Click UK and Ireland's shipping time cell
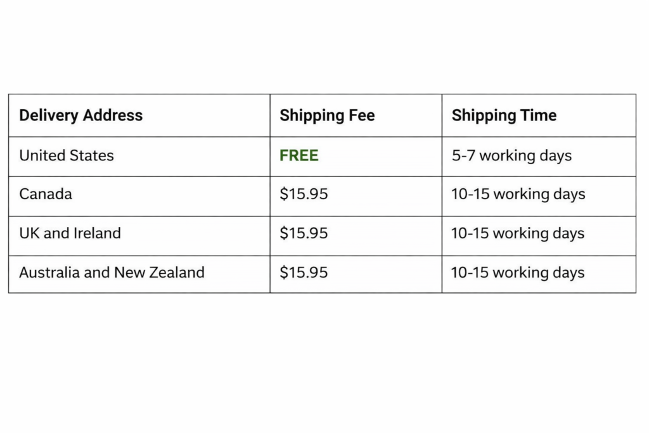The image size is (649, 433). [x=518, y=233]
